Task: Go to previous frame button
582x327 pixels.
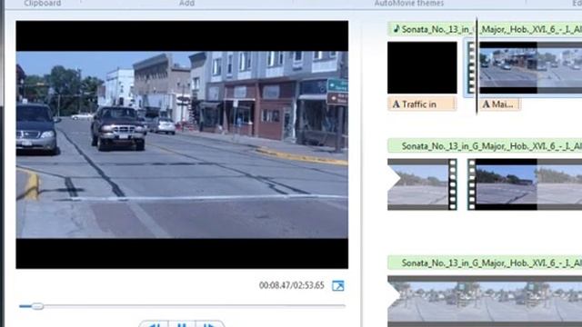Action: tap(154, 324)
